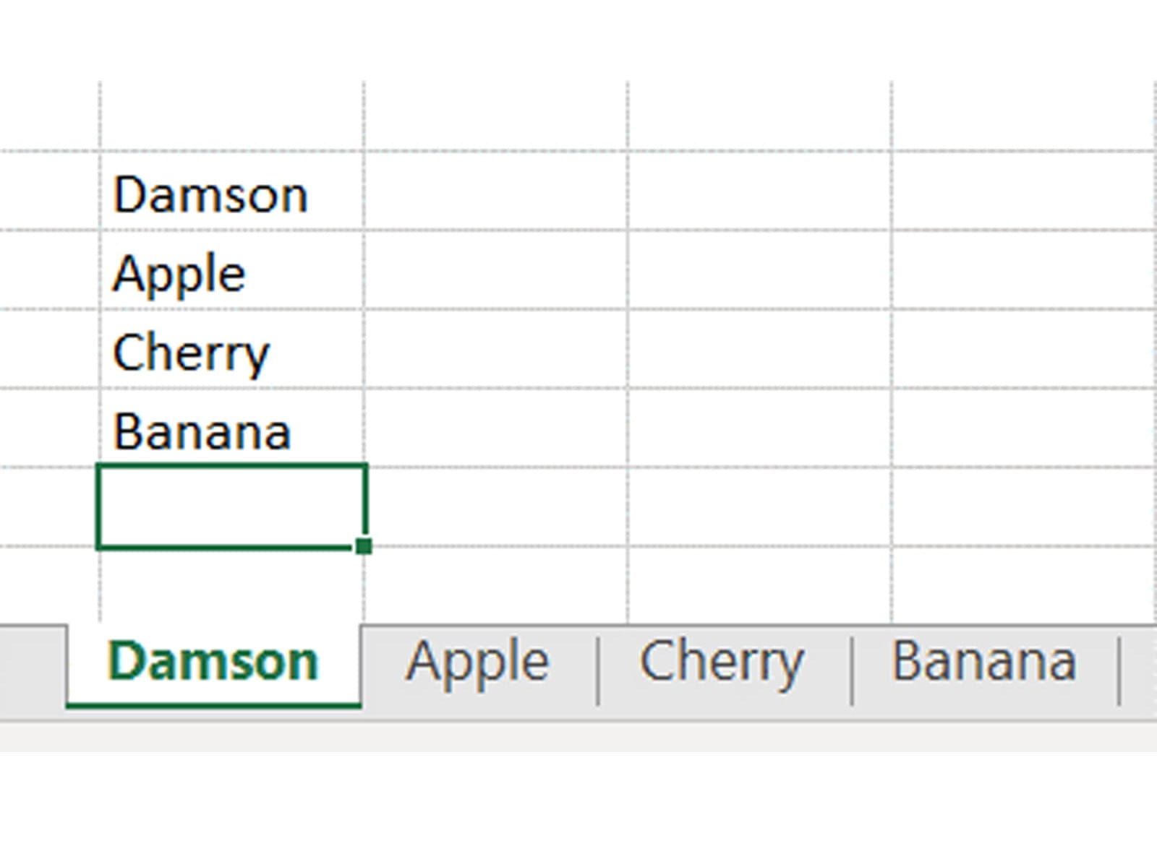
Task: Click the empty cell below the active cell
Action: pos(231,582)
